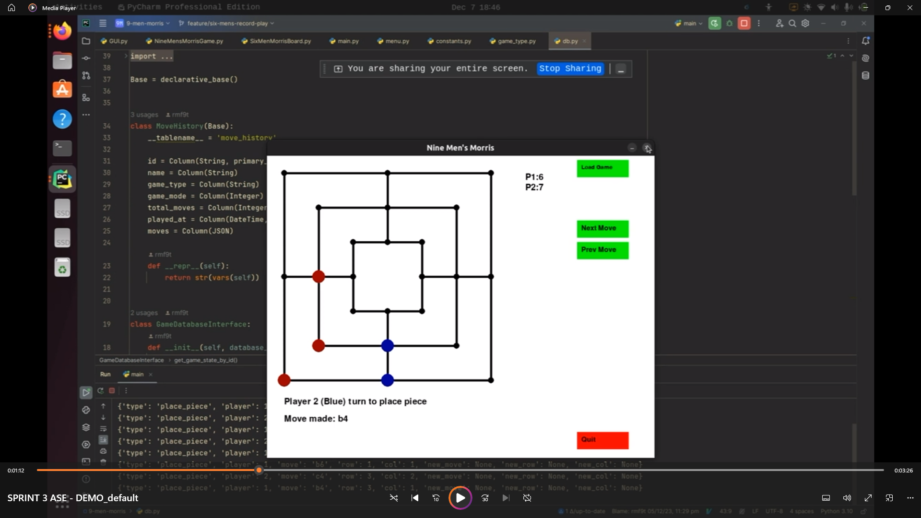Viewport: 921px width, 518px height.
Task: Toggle the Play/Pause media control
Action: pos(460,498)
